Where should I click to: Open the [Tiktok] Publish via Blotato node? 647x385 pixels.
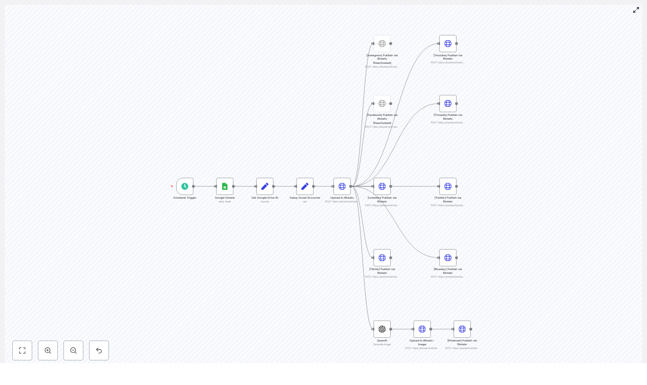tap(382, 258)
